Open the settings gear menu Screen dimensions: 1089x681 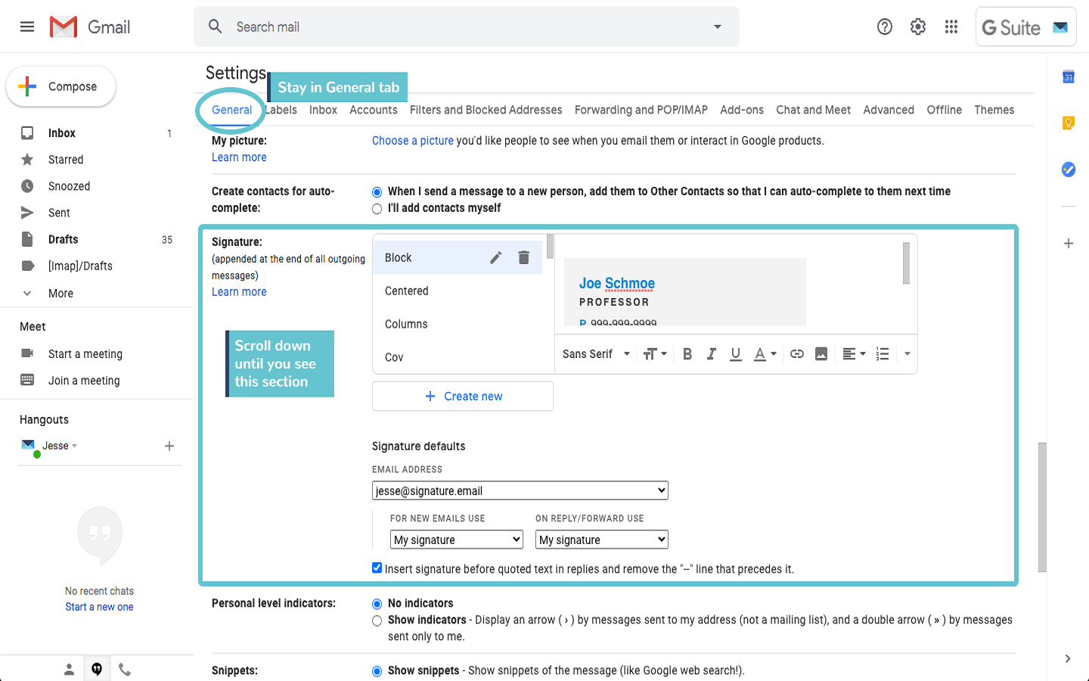click(917, 27)
